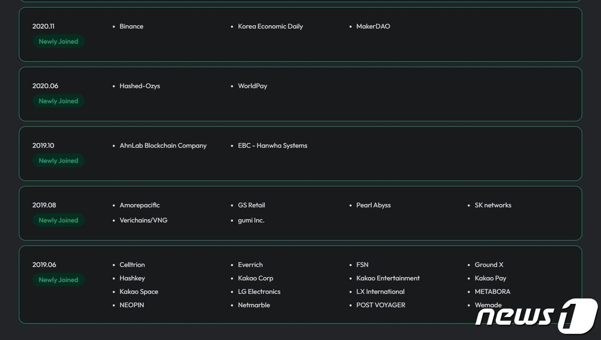Select the Amorepacific member entry

click(140, 205)
